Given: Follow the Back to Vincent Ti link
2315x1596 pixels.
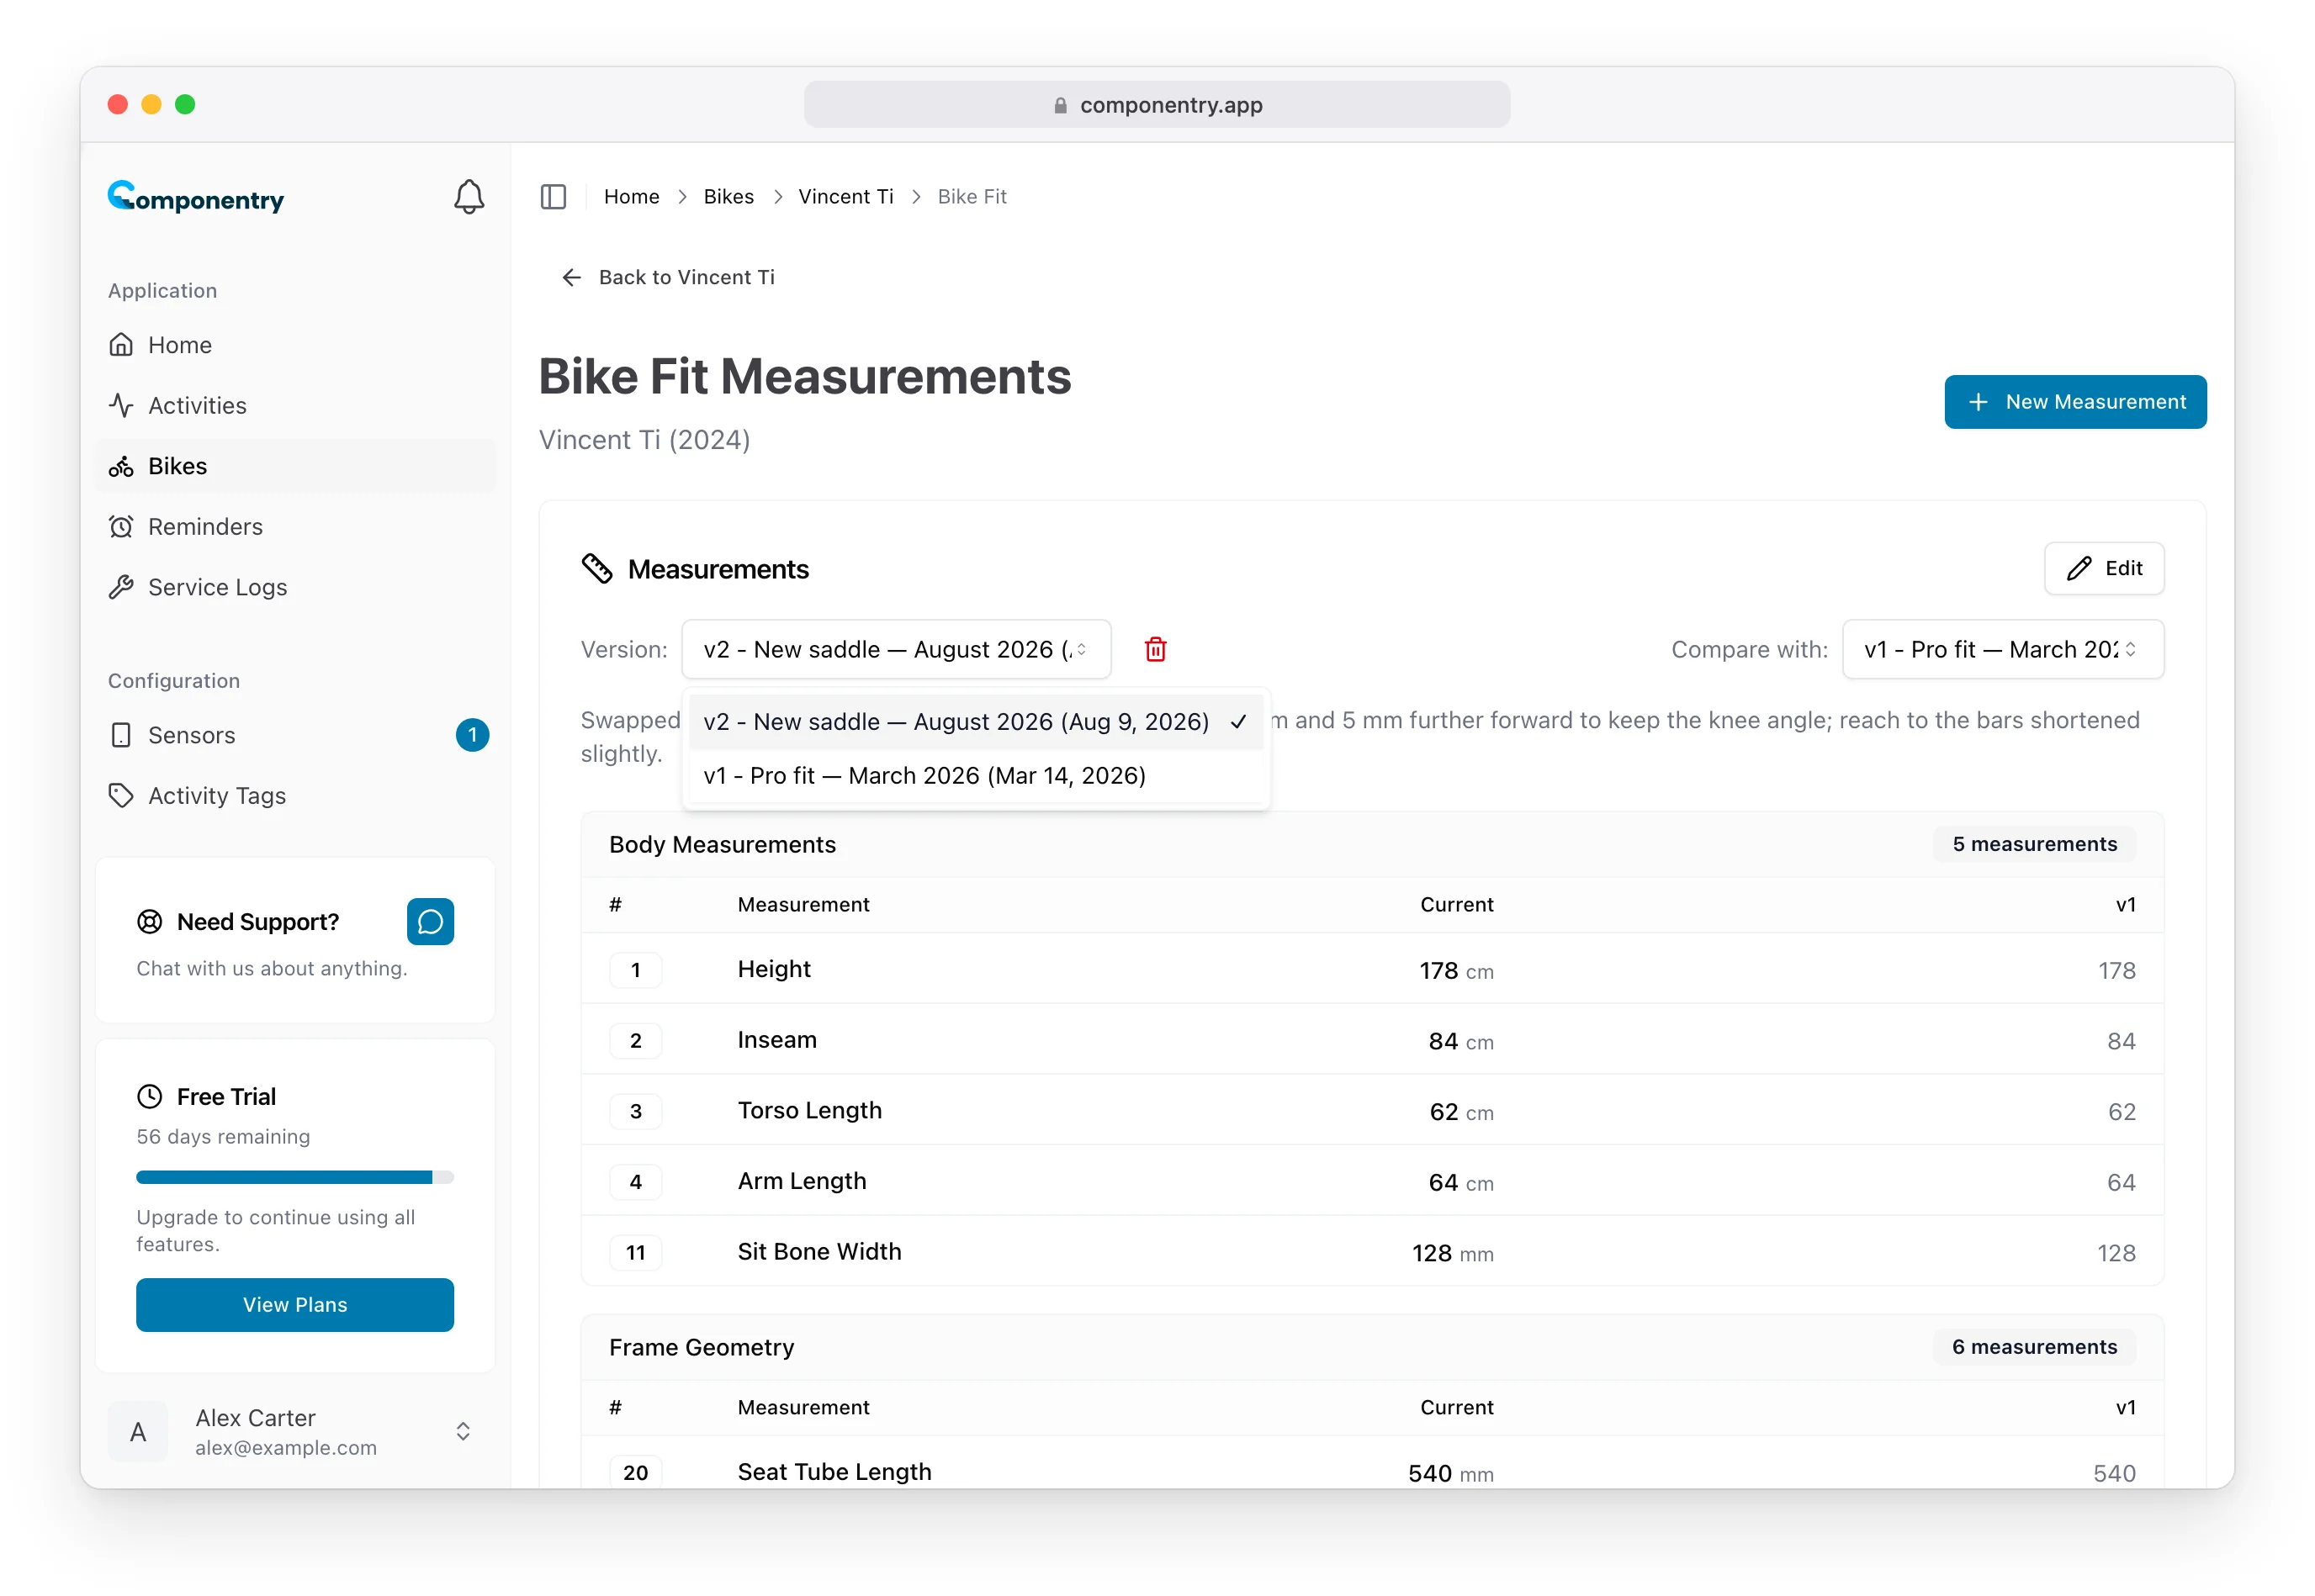Looking at the screenshot, I should (x=668, y=277).
